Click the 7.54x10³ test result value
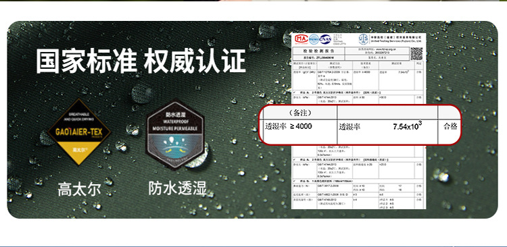The height and width of the screenshot is (247, 507). (x=408, y=126)
